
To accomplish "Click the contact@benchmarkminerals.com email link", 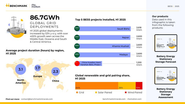I will click(x=37, y=99).
